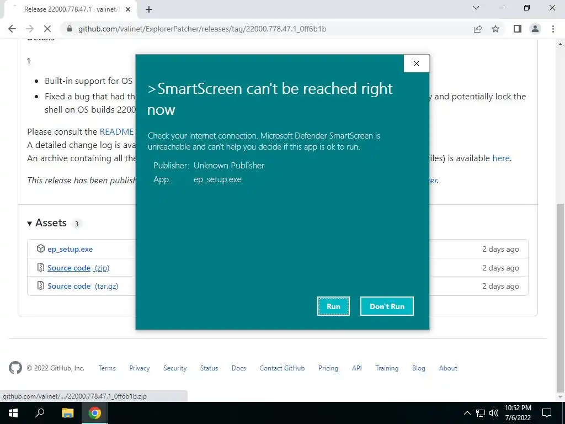The height and width of the screenshot is (424, 565).
Task: Open About in the footer
Action: coord(448,368)
